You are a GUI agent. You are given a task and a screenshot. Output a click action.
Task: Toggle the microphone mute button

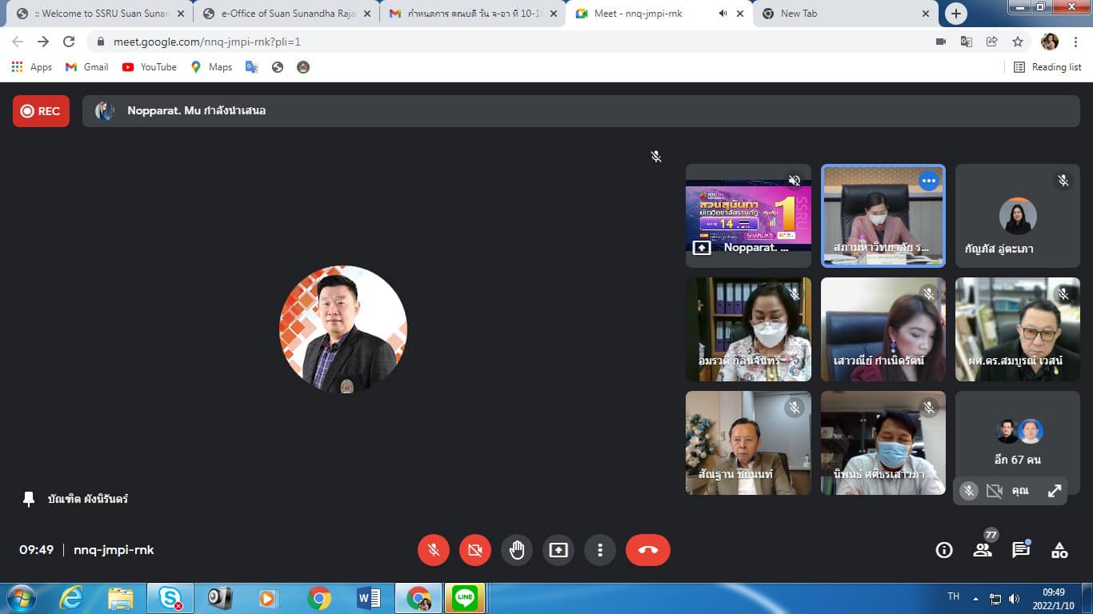434,550
